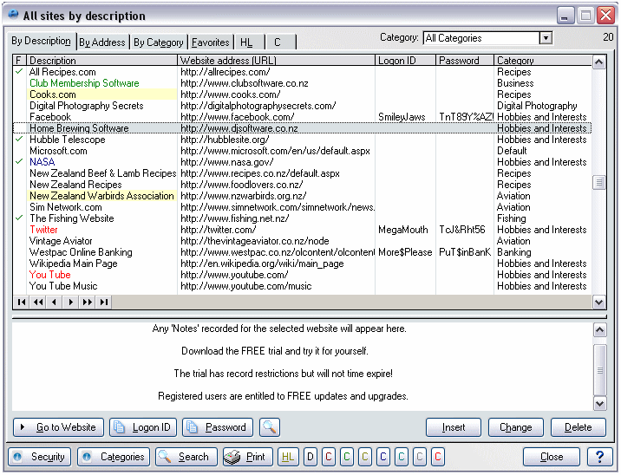Screen dimensions: 621x475
Task: Go to the previous record with single left arrow
Action: [55, 303]
